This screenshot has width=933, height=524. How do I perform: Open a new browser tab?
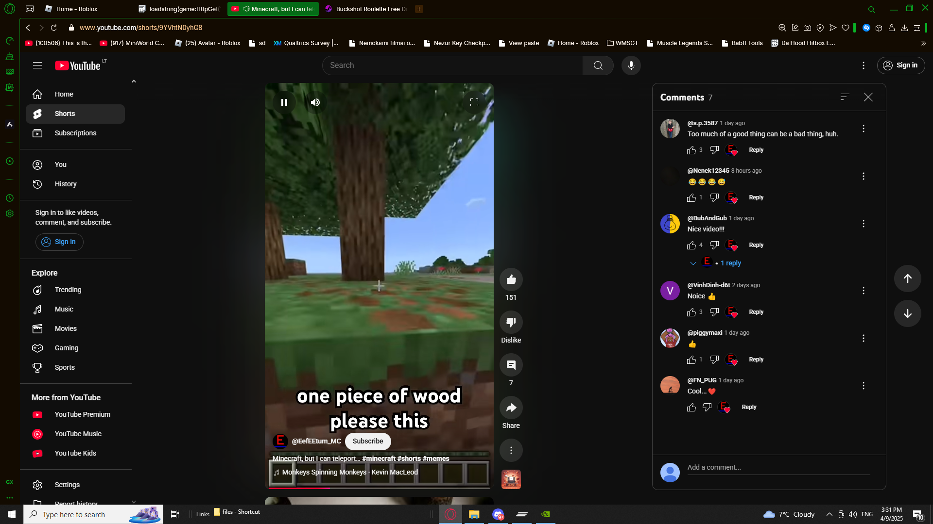[419, 9]
